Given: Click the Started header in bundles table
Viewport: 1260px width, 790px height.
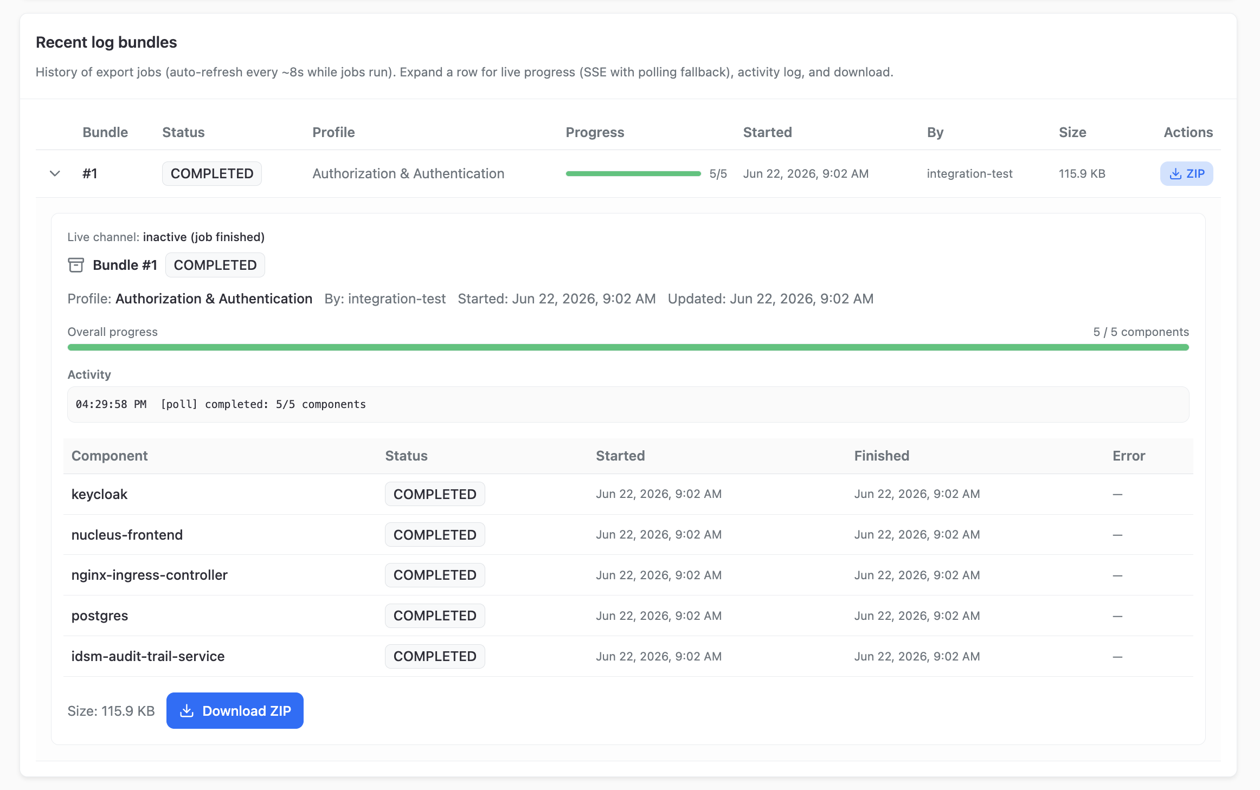Looking at the screenshot, I should (x=767, y=132).
